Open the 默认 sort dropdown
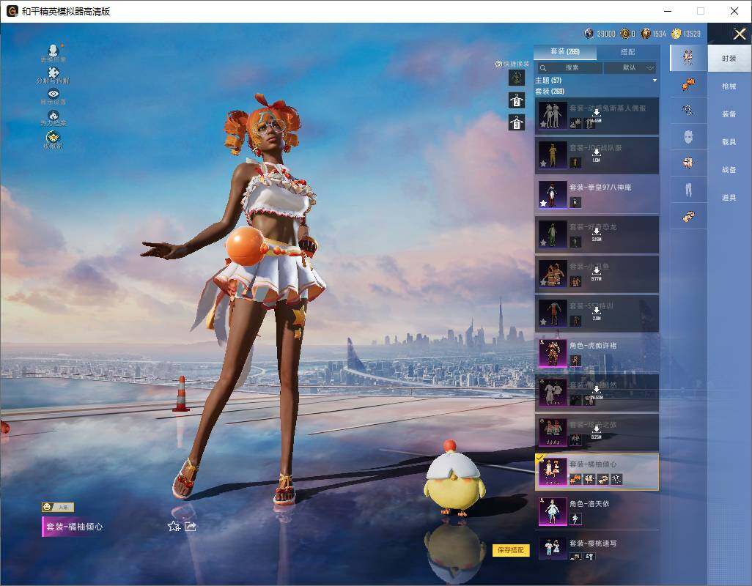752x586 pixels. (630, 67)
